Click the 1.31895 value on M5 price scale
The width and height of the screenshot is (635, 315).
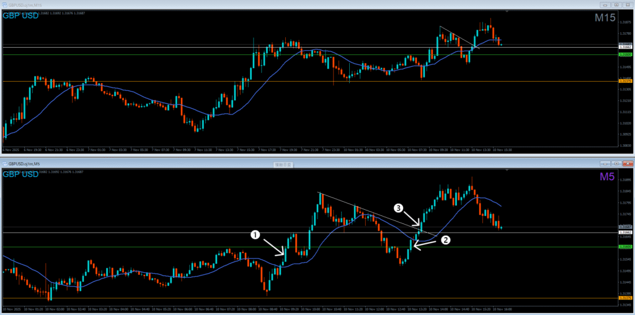[625, 179]
